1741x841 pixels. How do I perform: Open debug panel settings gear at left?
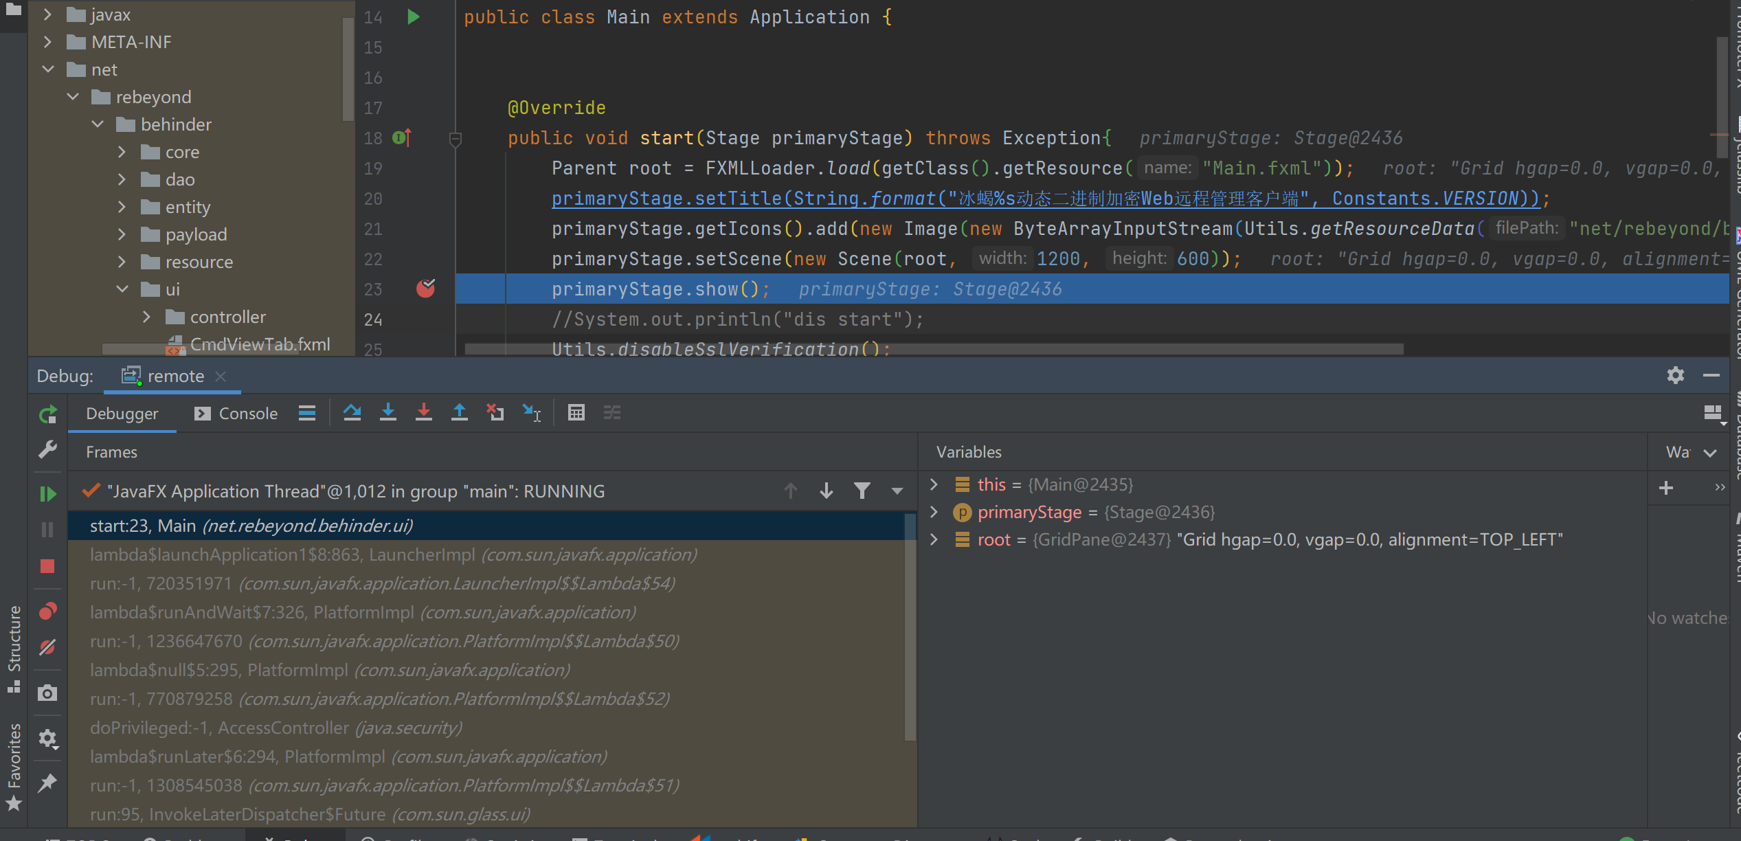coord(47,739)
